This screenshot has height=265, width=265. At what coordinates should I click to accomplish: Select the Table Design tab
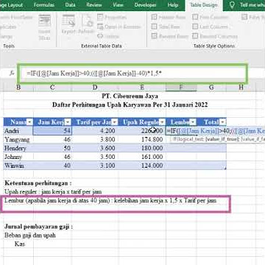(x=204, y=5)
